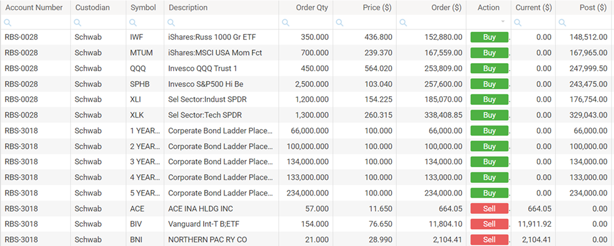Click the search icon in Symbol filter

pos(133,23)
